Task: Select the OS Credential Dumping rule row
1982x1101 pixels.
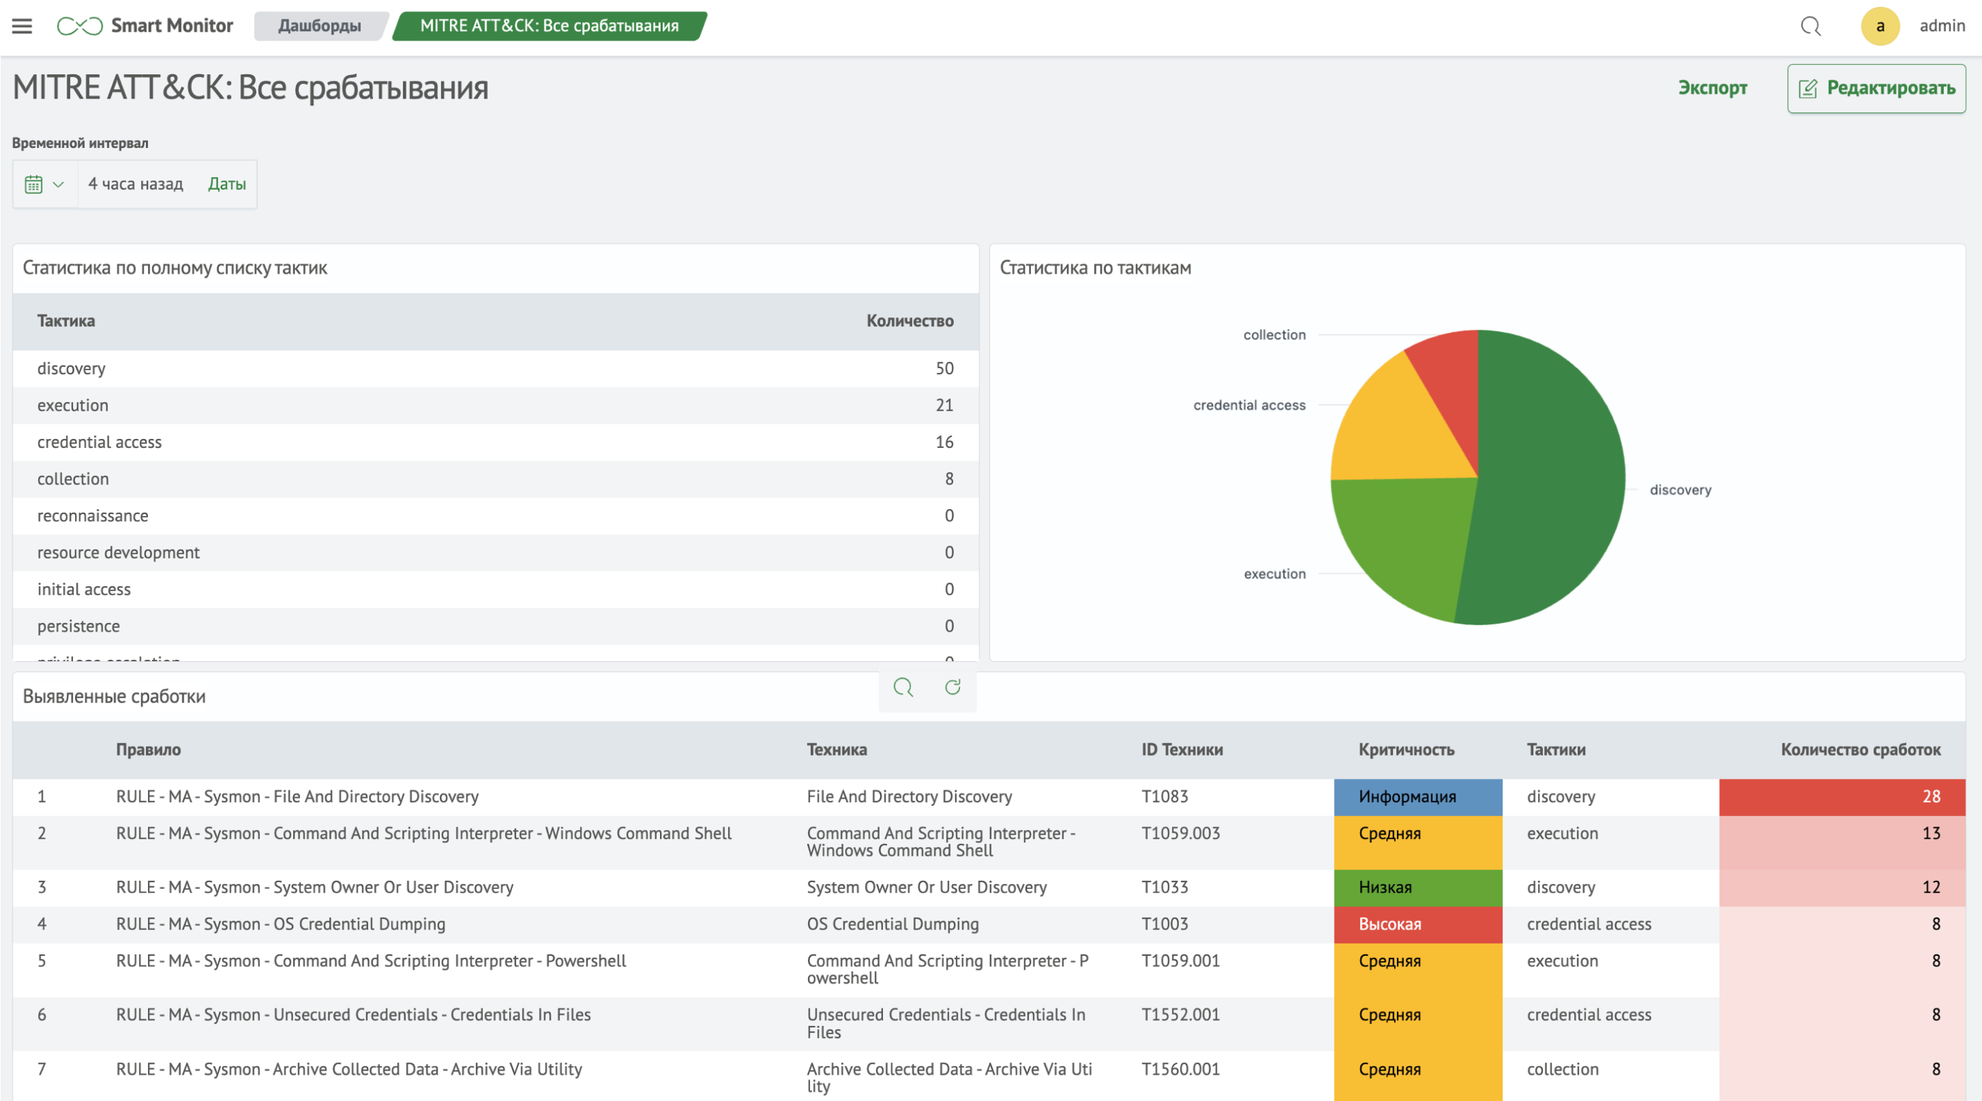Action: (x=281, y=924)
